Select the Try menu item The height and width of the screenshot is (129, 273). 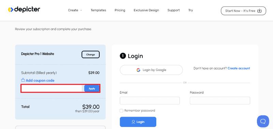(190, 10)
